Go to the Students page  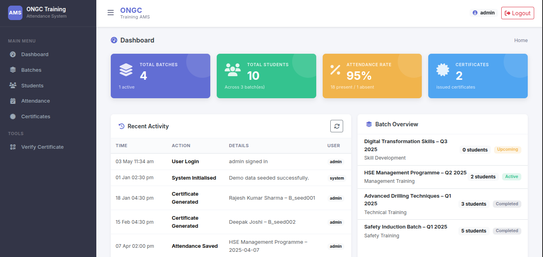tap(48, 85)
